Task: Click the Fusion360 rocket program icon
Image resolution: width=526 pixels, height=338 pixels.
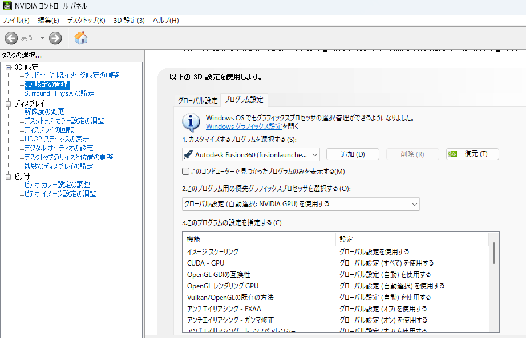Action: tap(188, 154)
